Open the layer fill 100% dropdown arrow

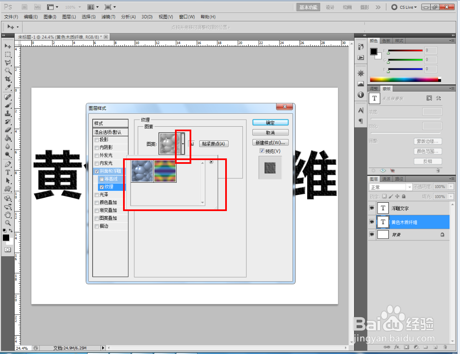tap(451, 196)
